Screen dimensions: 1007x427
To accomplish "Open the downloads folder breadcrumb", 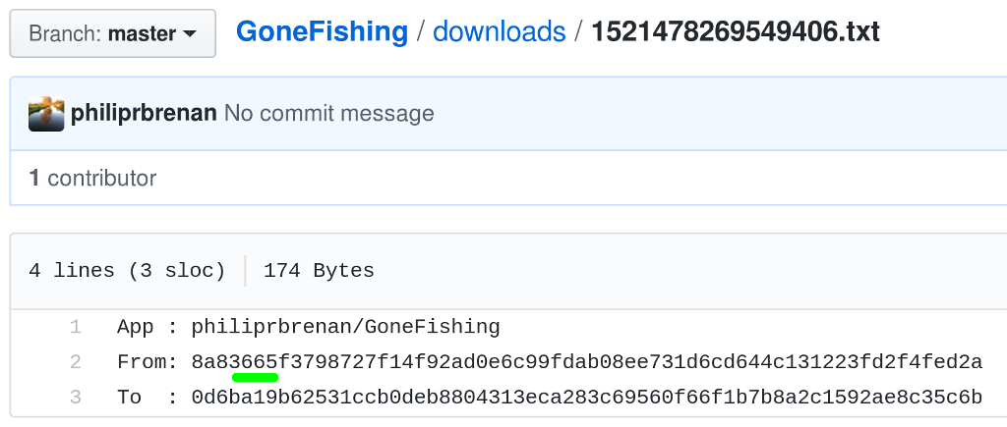I will coord(499,31).
